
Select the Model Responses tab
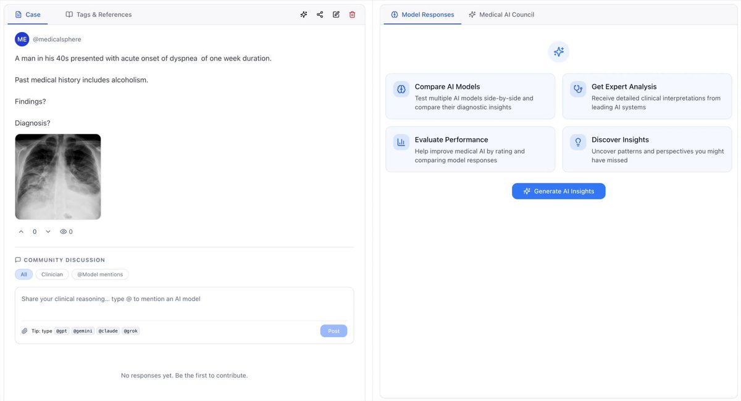tap(422, 14)
